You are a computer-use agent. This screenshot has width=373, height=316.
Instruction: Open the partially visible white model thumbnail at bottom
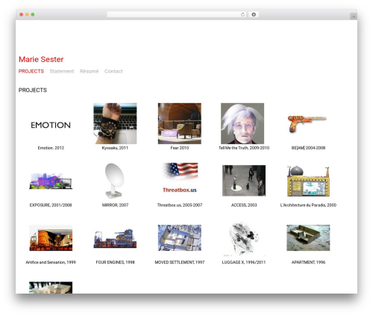point(51,288)
